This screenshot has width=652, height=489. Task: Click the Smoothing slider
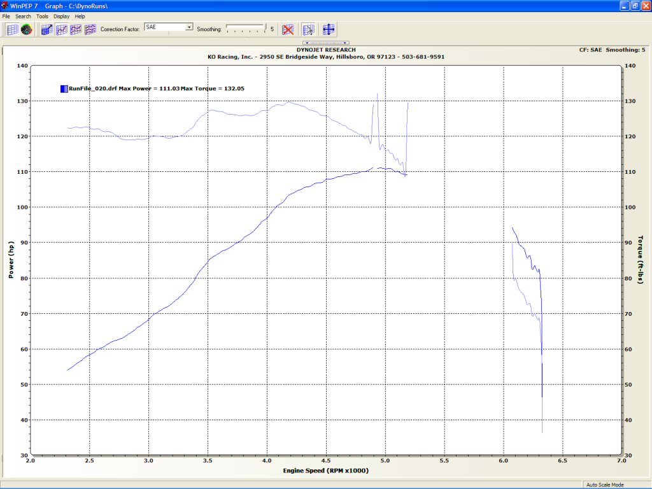tap(246, 29)
